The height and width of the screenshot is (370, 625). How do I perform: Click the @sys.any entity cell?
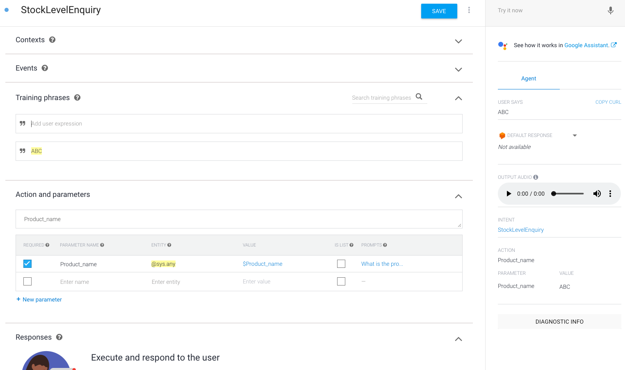coord(163,264)
